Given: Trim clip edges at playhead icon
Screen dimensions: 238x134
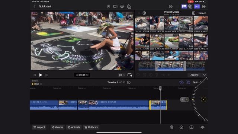Looking at the screenshot, I should tap(202, 127).
